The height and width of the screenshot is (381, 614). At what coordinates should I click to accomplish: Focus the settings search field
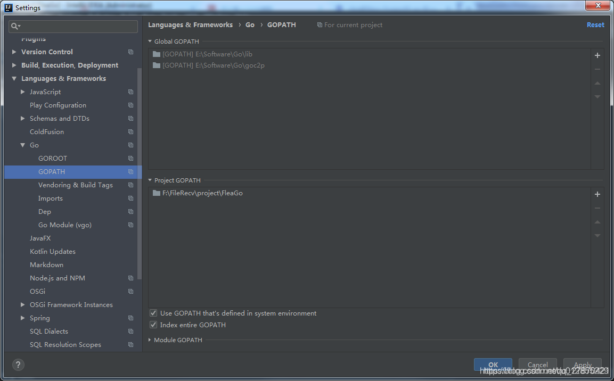73,26
